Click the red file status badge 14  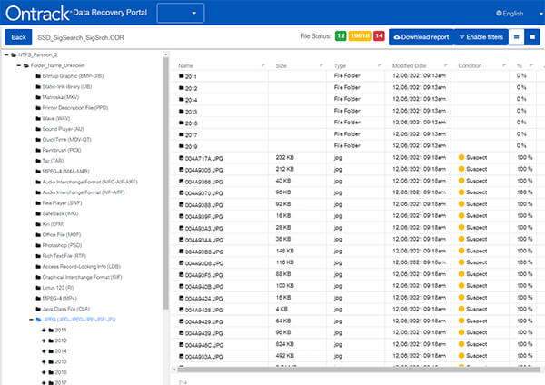point(379,35)
